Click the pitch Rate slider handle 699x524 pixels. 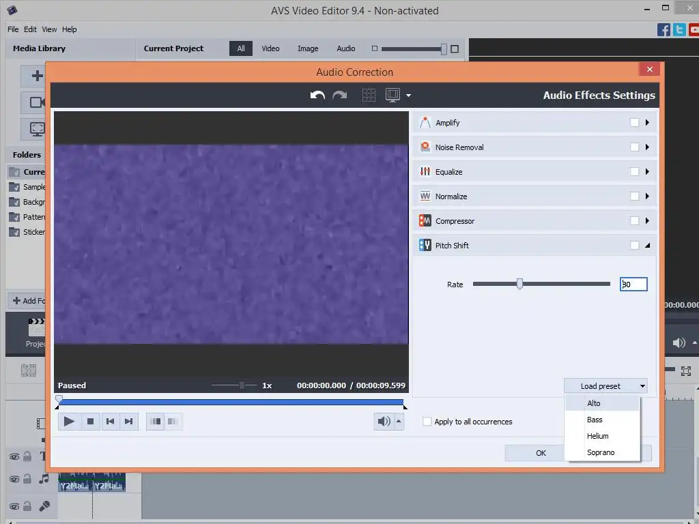(x=519, y=284)
